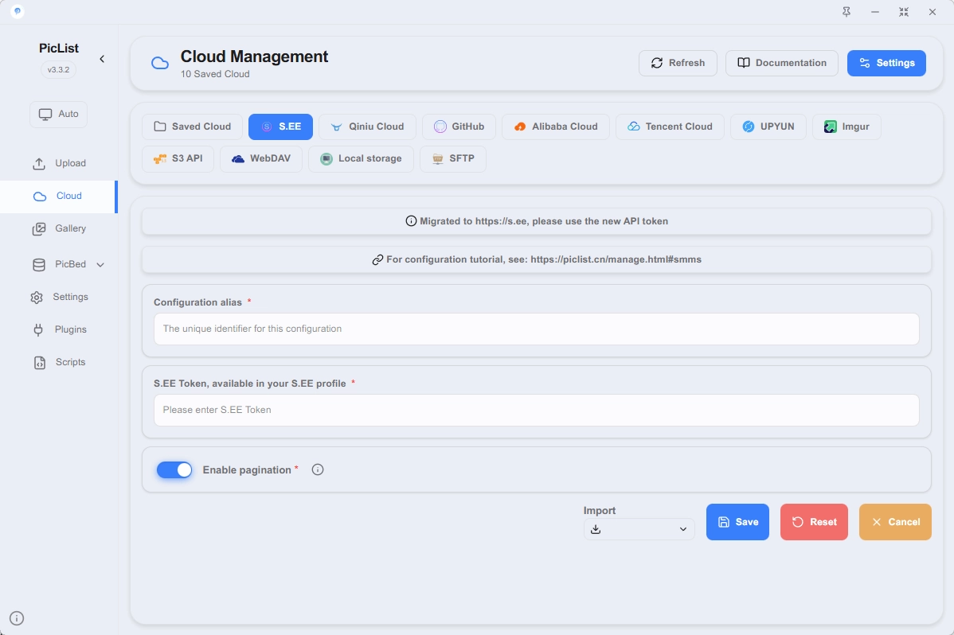Click the PicList title in the sidebar
This screenshot has width=954, height=635.
coord(58,49)
